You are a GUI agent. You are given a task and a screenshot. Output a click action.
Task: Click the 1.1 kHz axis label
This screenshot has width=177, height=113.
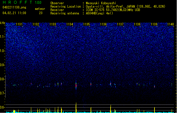(x=3, y=37)
